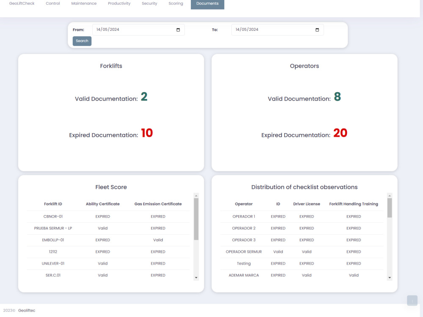
Task: Select operator row OPERADOR 3
Action: point(302,240)
